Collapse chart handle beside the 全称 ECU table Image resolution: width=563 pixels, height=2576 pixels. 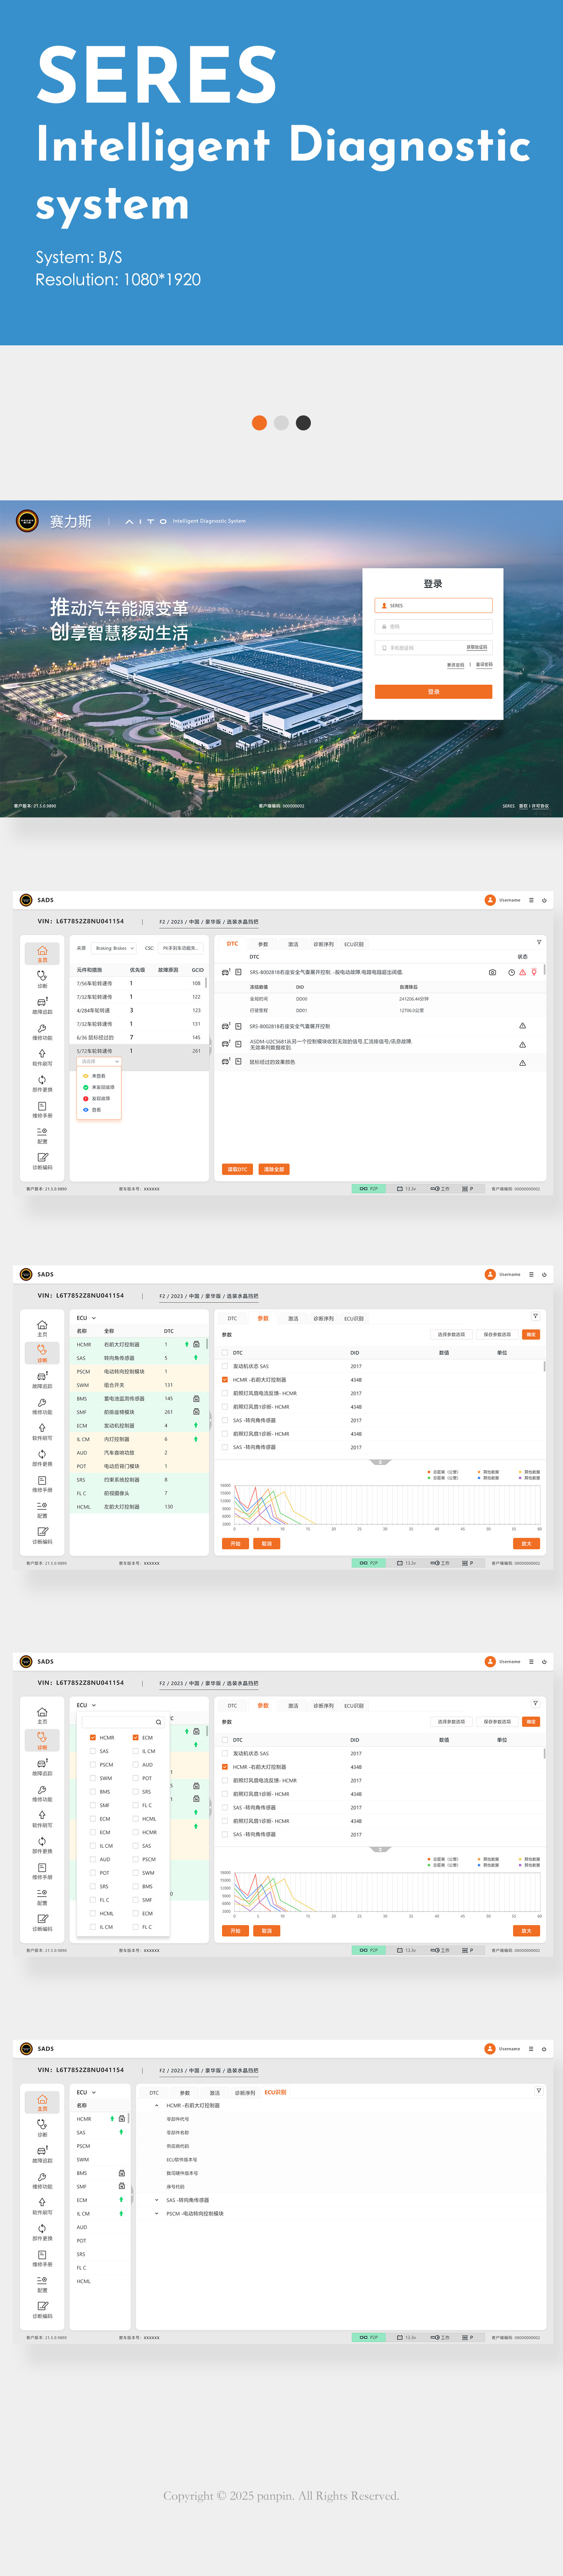coord(380,1462)
